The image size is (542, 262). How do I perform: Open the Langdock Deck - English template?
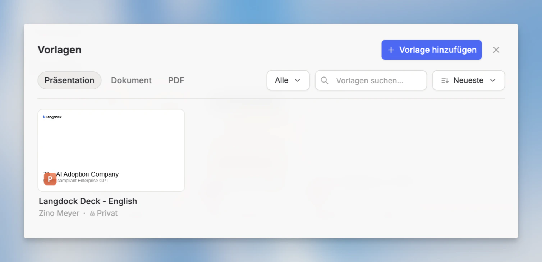(x=88, y=201)
